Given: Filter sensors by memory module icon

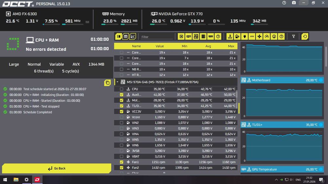Looking at the screenshot, I should [x=211, y=37].
